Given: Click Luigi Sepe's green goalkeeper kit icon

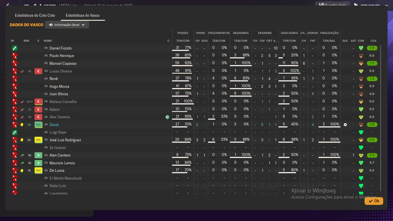Looking at the screenshot, I should click(x=15, y=132).
